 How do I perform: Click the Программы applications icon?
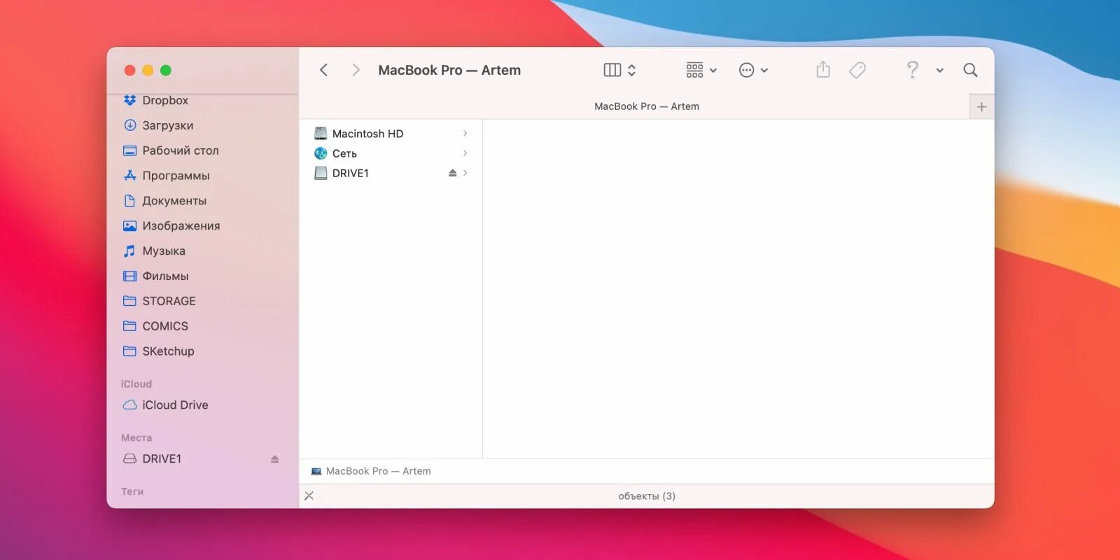[x=129, y=176]
